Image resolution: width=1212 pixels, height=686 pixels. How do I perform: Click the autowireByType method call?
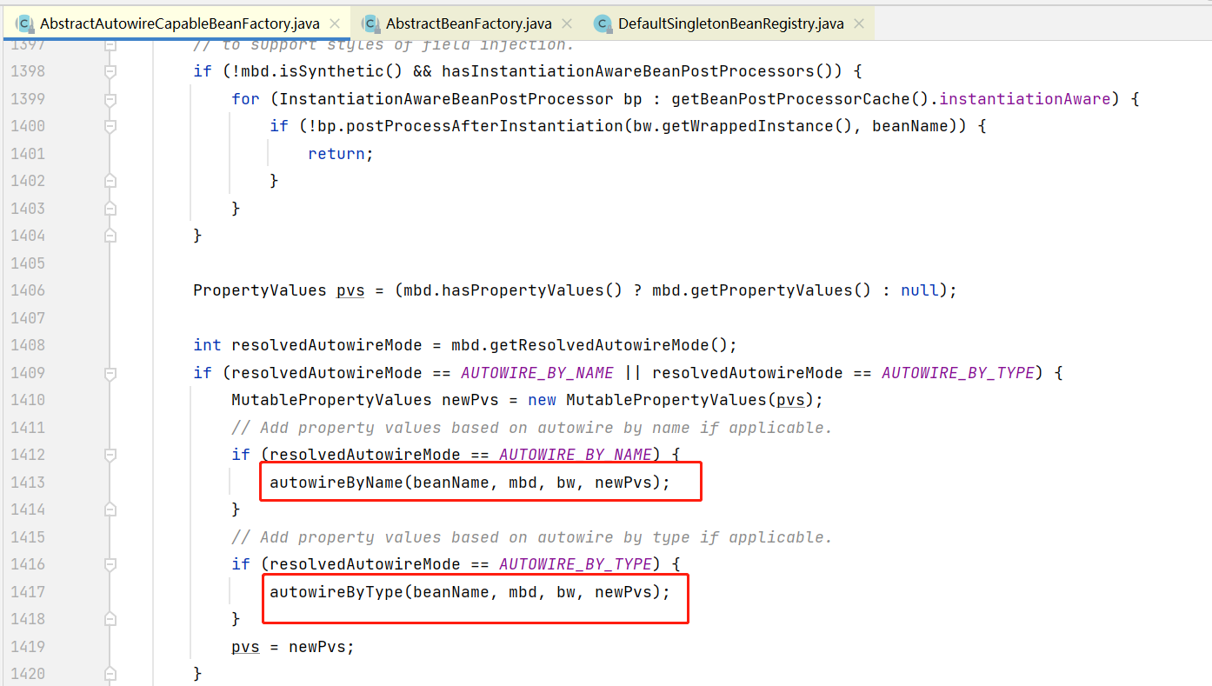pos(336,592)
